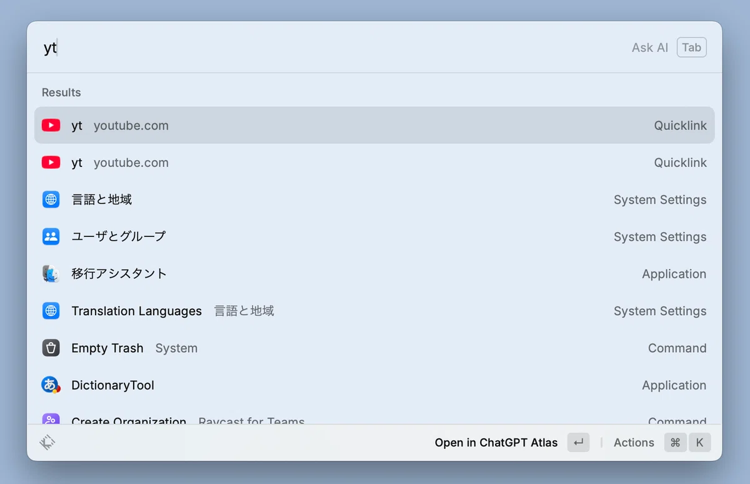Select the Translation Languages result
Viewport: 750px width, 484px height.
pos(374,311)
